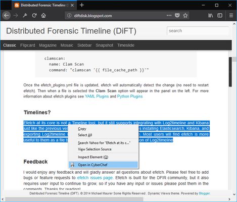Click the address bar URL diftdisk.blogspot.com

click(x=93, y=16)
